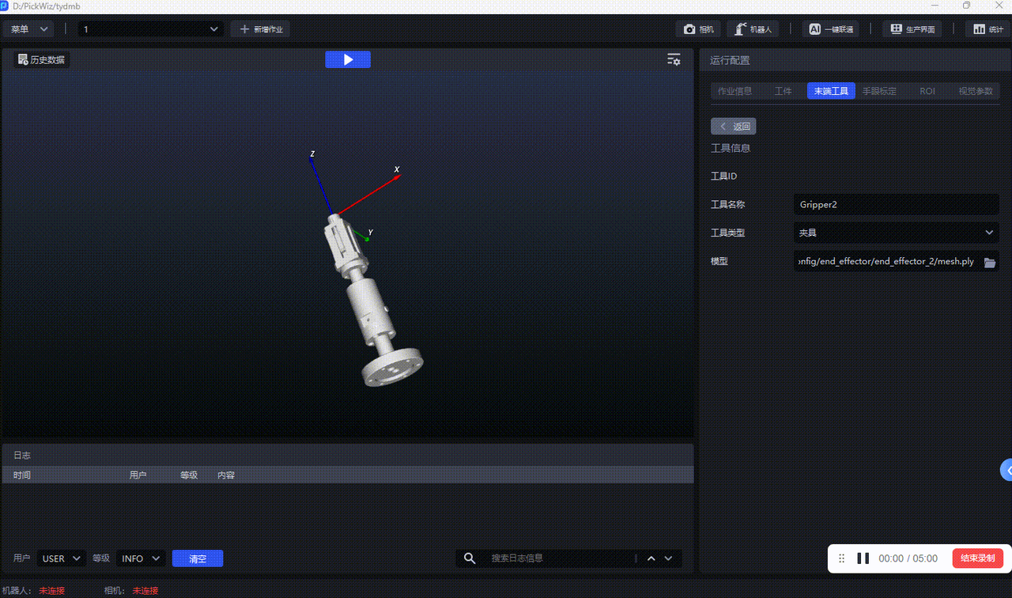
Task: Browse for model file with folder icon
Action: (990, 262)
